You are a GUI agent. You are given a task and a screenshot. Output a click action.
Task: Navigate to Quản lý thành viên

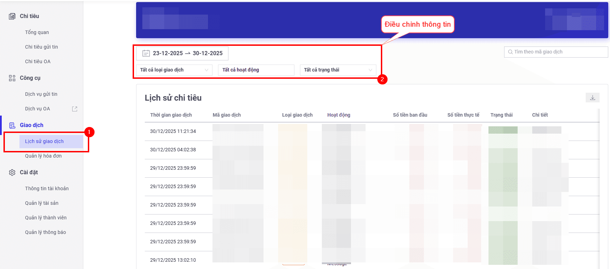(46, 218)
